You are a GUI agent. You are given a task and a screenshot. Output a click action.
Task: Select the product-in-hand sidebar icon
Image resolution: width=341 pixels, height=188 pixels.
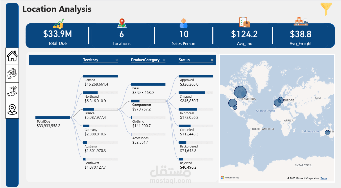tap(12, 91)
